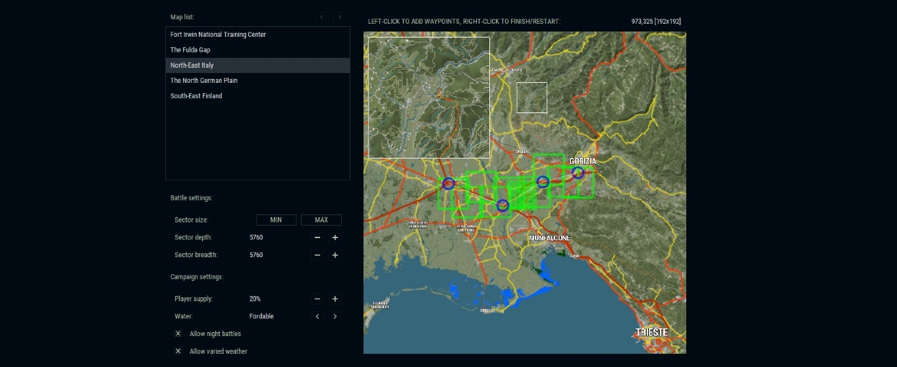Set sector size to MIN

pos(276,220)
